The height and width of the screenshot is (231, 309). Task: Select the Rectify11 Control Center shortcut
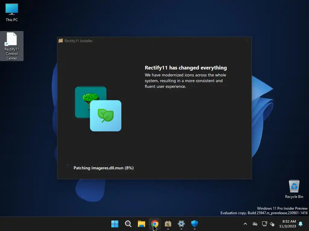click(x=12, y=46)
